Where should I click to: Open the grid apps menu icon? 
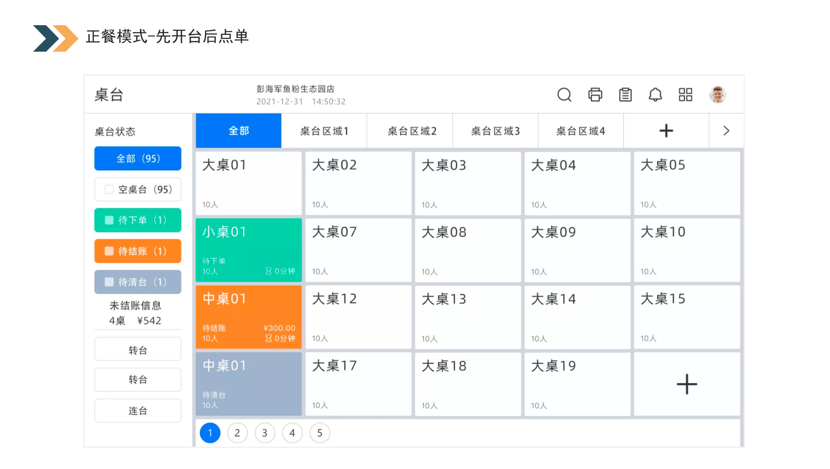pyautogui.click(x=685, y=95)
